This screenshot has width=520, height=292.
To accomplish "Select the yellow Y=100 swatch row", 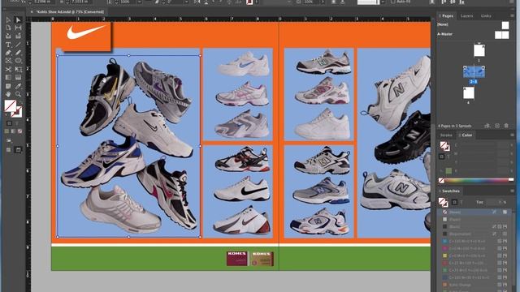I will (474, 256).
